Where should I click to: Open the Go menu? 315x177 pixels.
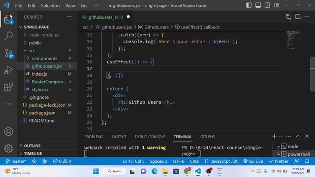[x=84, y=5]
